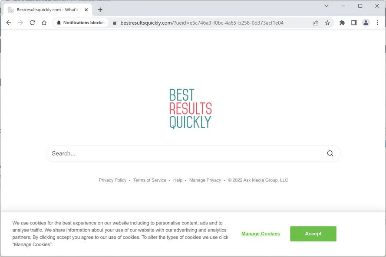
Task: Close the browser window
Action: click(377, 6)
